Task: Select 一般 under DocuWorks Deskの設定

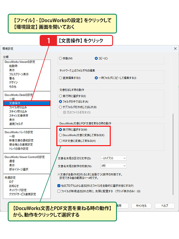Action: pyautogui.click(x=12, y=99)
